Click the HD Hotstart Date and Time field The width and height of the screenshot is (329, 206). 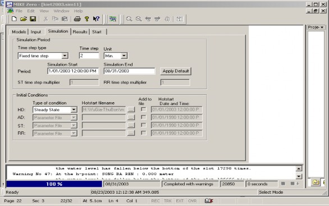click(176, 109)
